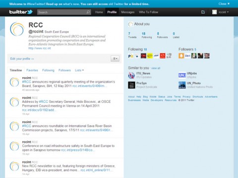Click avatar beside the RCC newsletter tweet

(x=14, y=166)
